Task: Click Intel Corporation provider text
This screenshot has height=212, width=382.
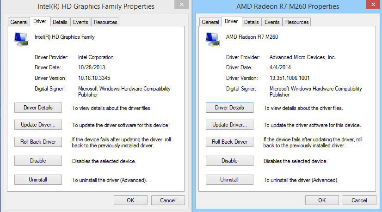Action: tap(96, 57)
